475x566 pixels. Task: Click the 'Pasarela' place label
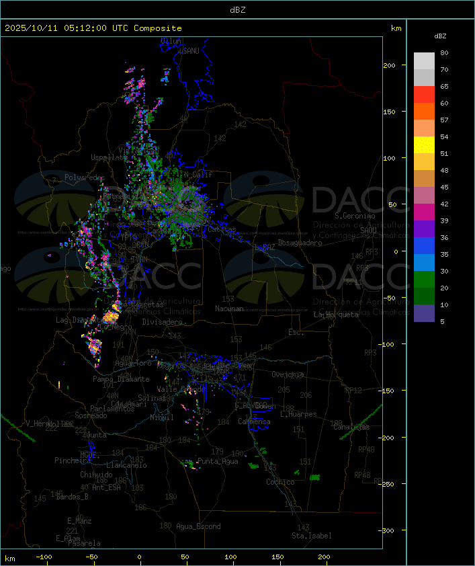84,543
